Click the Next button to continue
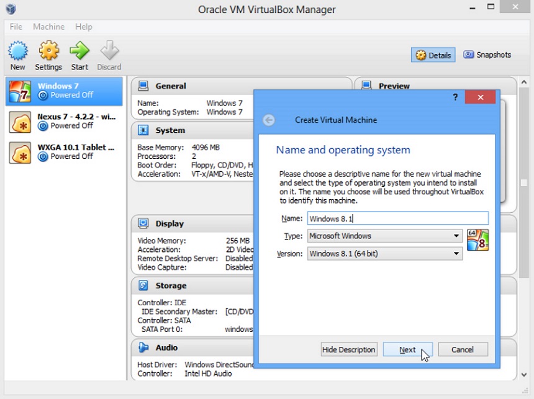 pos(407,349)
